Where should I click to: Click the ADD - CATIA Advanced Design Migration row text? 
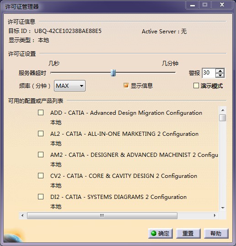tap(126, 113)
